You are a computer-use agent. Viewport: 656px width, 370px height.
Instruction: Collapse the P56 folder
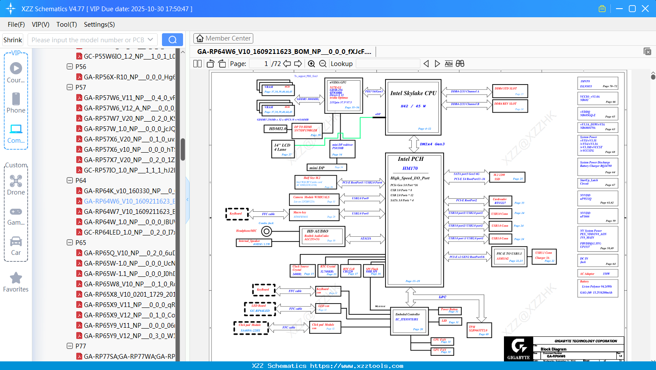[x=70, y=66]
